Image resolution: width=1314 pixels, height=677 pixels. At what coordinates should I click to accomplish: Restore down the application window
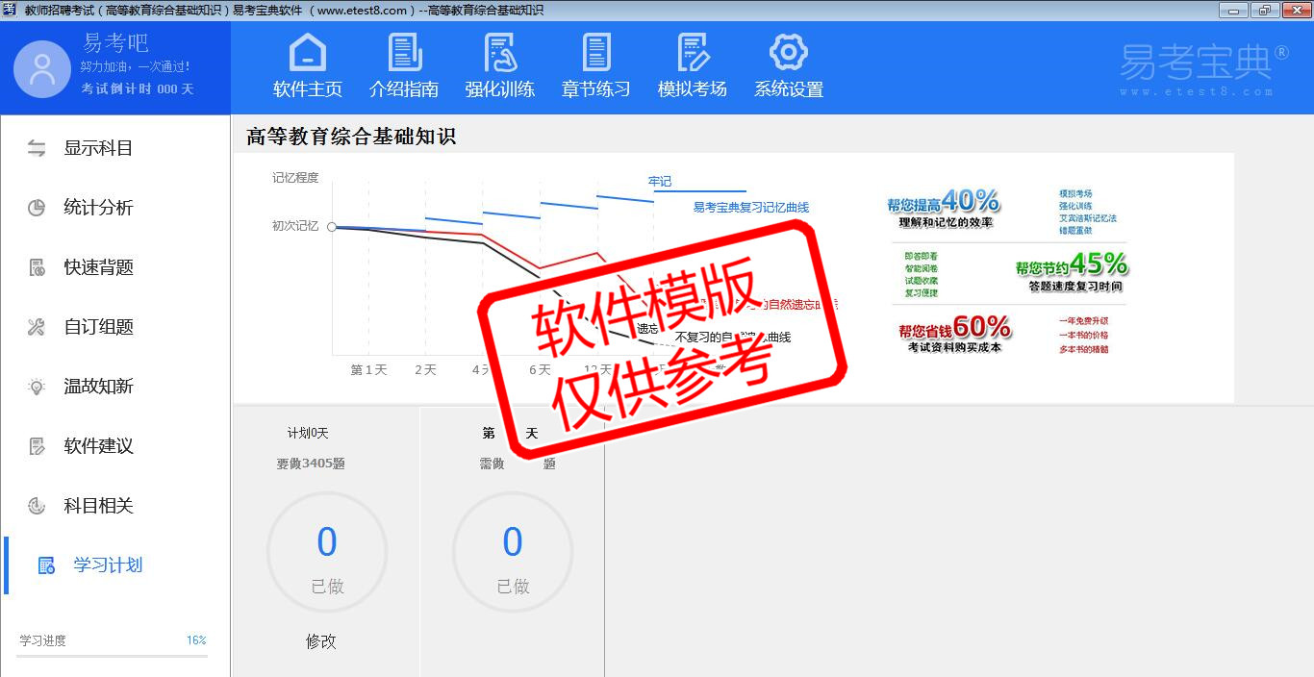pyautogui.click(x=1264, y=11)
